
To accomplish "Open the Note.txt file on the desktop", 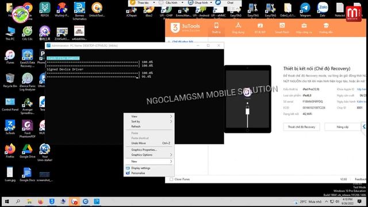I will (x=340, y=9).
